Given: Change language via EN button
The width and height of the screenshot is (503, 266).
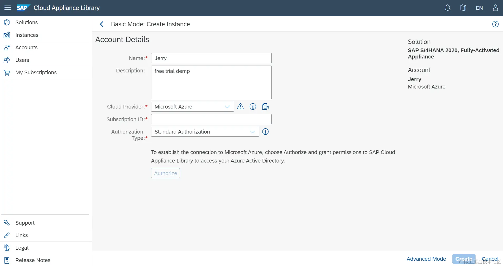Looking at the screenshot, I should (x=479, y=8).
